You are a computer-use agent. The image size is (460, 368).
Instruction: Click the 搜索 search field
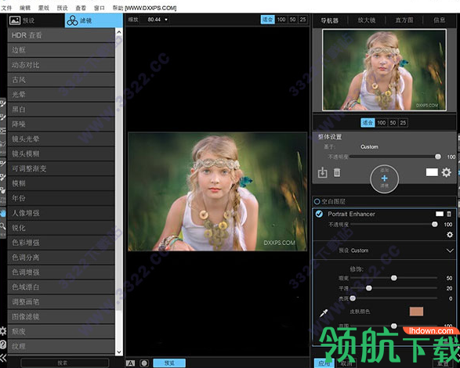coord(64,363)
